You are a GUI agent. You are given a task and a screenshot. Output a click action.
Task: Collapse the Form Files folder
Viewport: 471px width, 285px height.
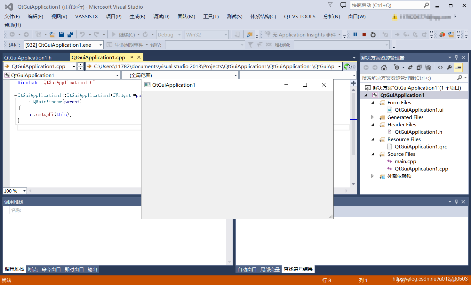pos(373,102)
